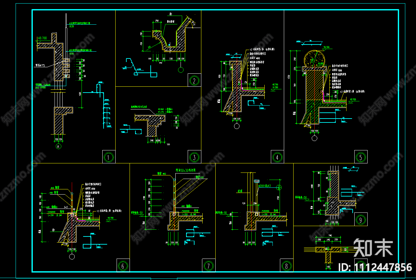Select the detail number 8 marker
The height and width of the screenshot is (280, 416).
click(286, 266)
